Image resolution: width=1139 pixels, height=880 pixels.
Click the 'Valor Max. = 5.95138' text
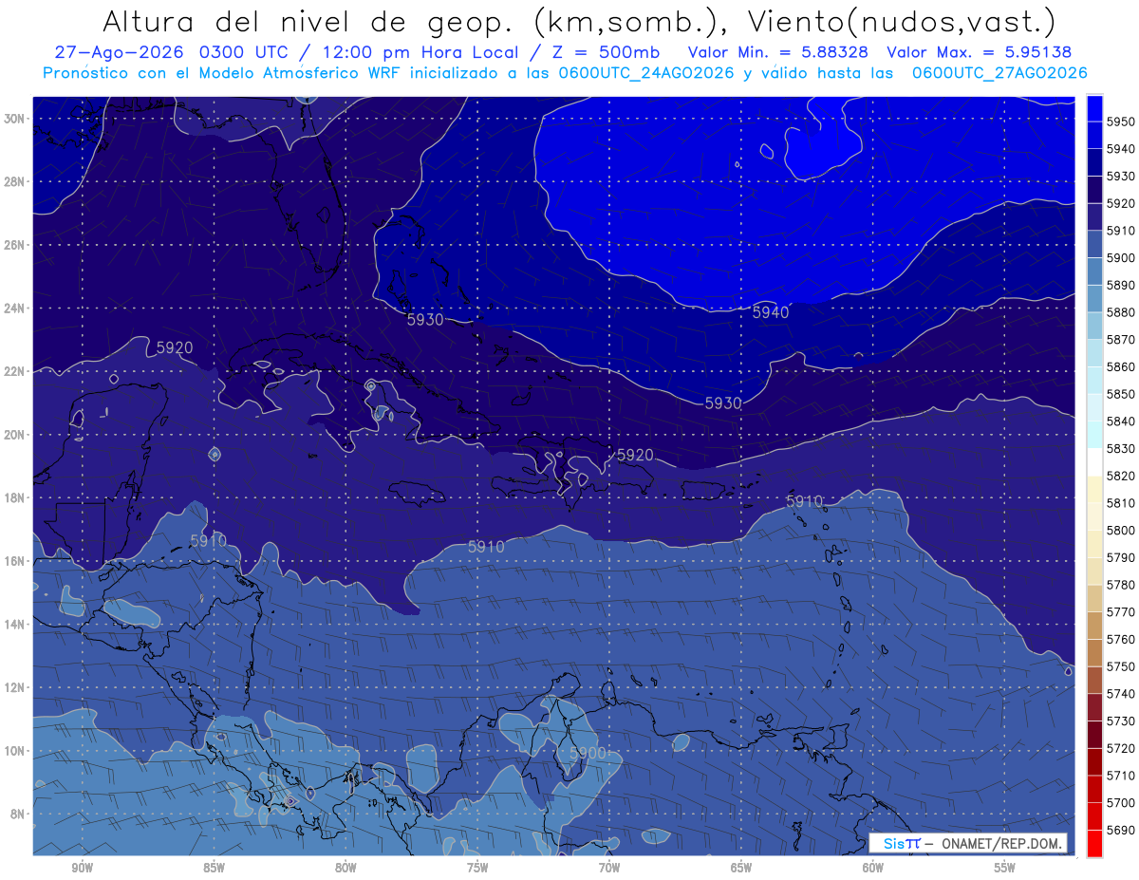979,52
